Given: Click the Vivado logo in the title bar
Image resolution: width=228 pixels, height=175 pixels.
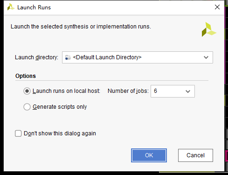Looking at the screenshot, I should tap(11, 7).
